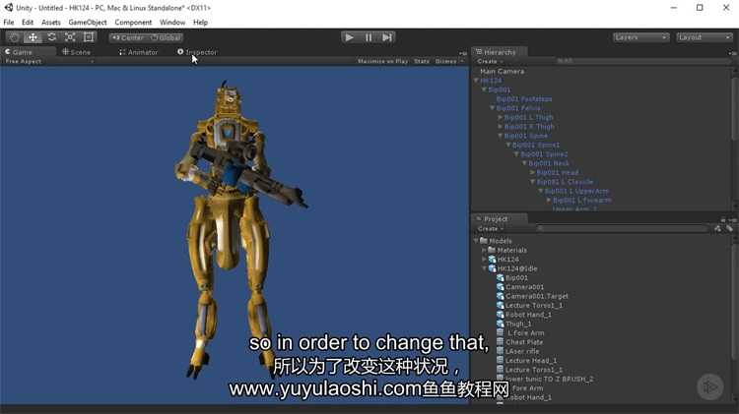Select Main Camera in Hierarchy
The width and height of the screenshot is (739, 414).
(502, 72)
